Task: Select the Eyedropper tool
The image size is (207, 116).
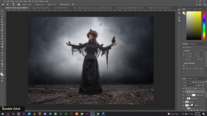Action: [x=2, y=27]
